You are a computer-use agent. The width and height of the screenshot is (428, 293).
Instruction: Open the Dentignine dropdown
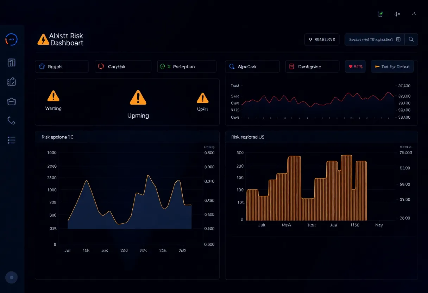click(312, 66)
